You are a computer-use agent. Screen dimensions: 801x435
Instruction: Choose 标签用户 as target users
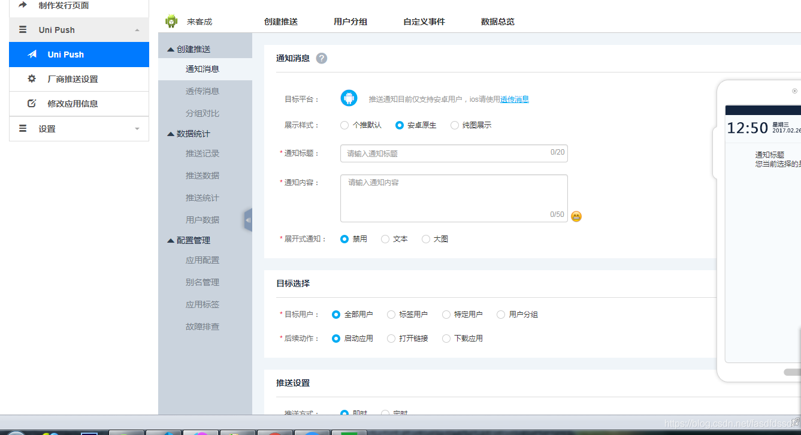pyautogui.click(x=392, y=314)
